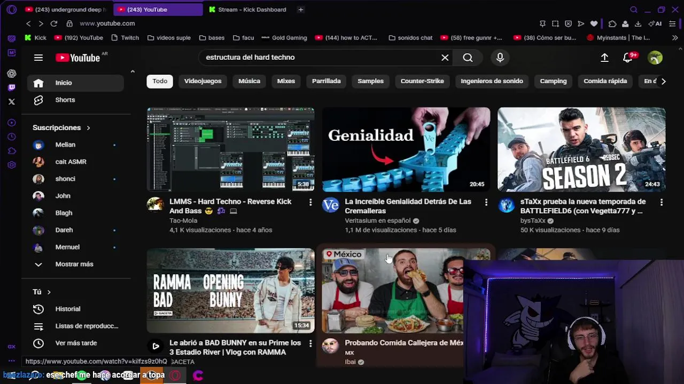
Task: Clear the search box with the X icon
Action: 445,58
